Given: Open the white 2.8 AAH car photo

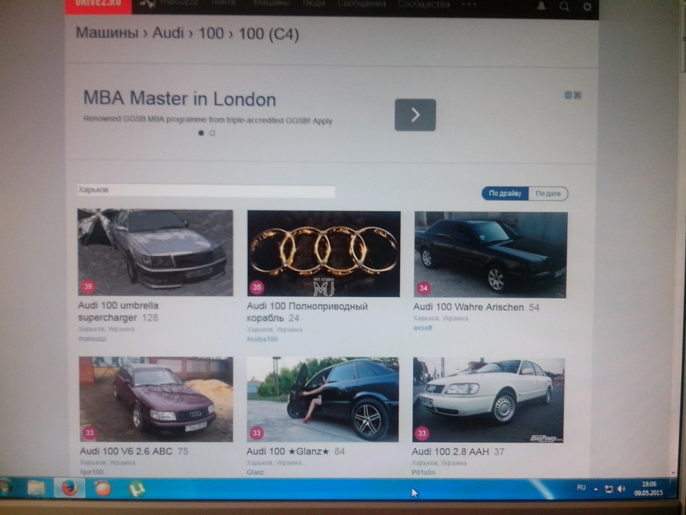Looking at the screenshot, I should (x=489, y=401).
